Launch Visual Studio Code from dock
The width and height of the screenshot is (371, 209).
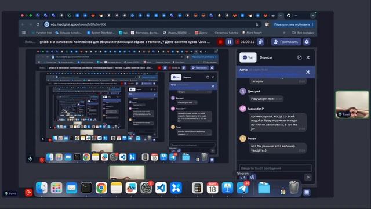tap(161, 188)
